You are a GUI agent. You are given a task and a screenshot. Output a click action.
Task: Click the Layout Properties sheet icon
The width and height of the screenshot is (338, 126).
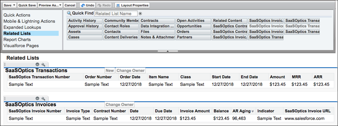coord(118,5)
